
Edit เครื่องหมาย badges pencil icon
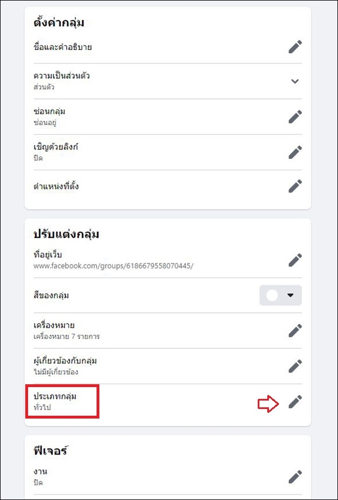coord(295,330)
